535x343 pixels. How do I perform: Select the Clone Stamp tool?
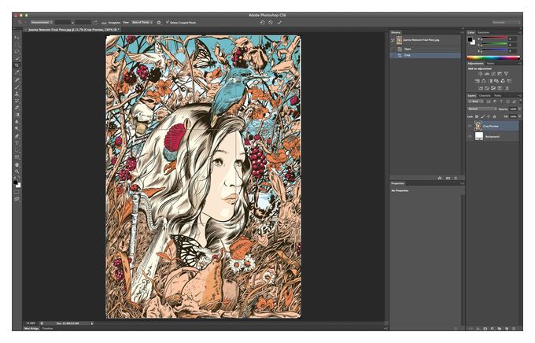pos(17,94)
